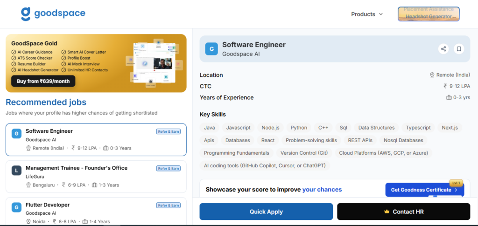This screenshot has height=226, width=478.
Task: Click Refer & Earn on Management Trainee card
Action: pyautogui.click(x=168, y=169)
